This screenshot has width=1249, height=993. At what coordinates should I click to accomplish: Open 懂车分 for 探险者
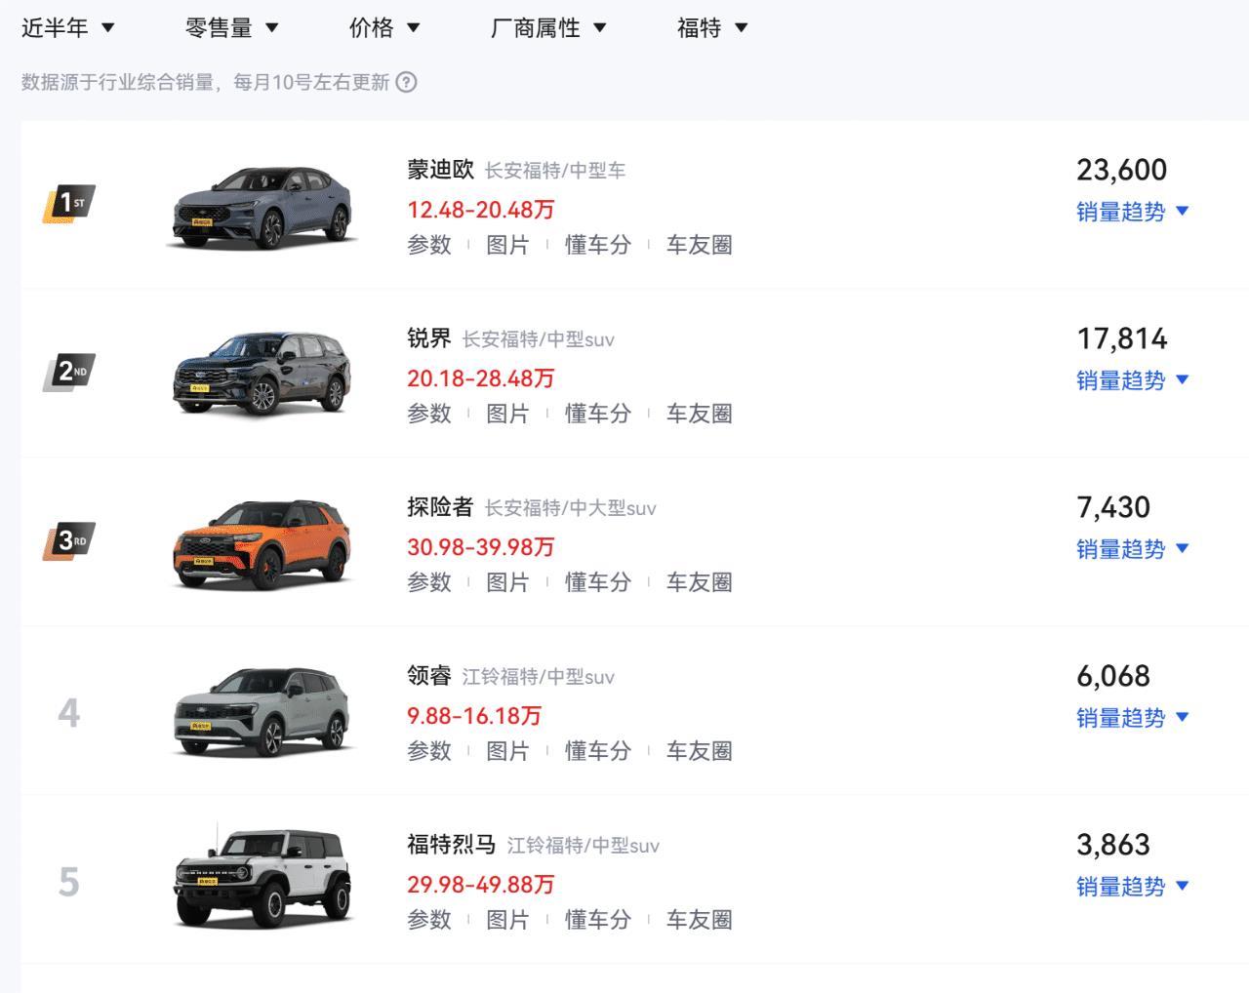(597, 582)
